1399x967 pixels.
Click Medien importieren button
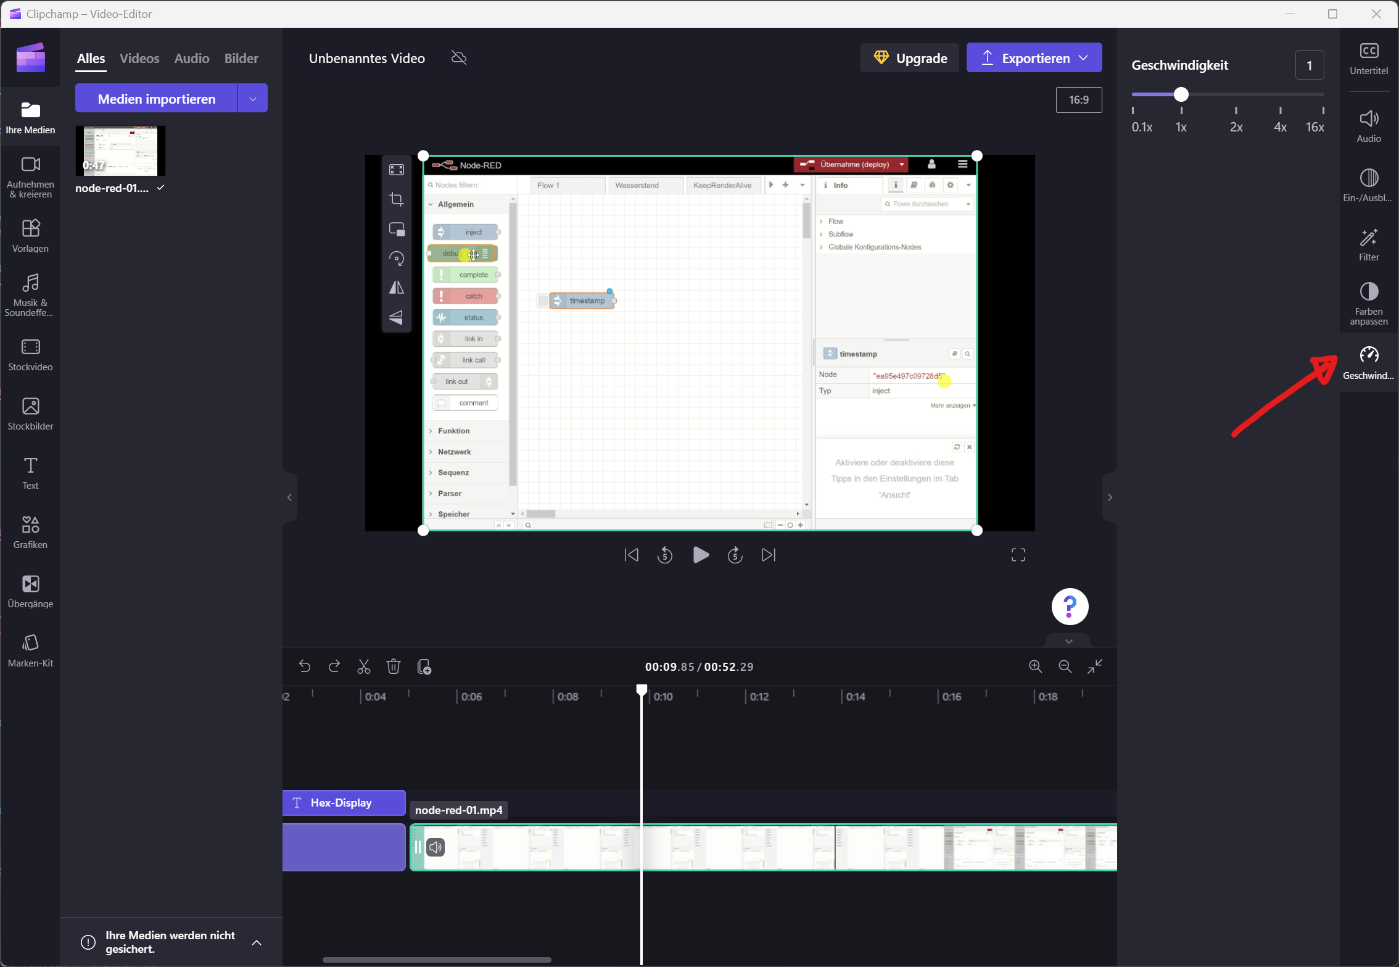(x=156, y=98)
